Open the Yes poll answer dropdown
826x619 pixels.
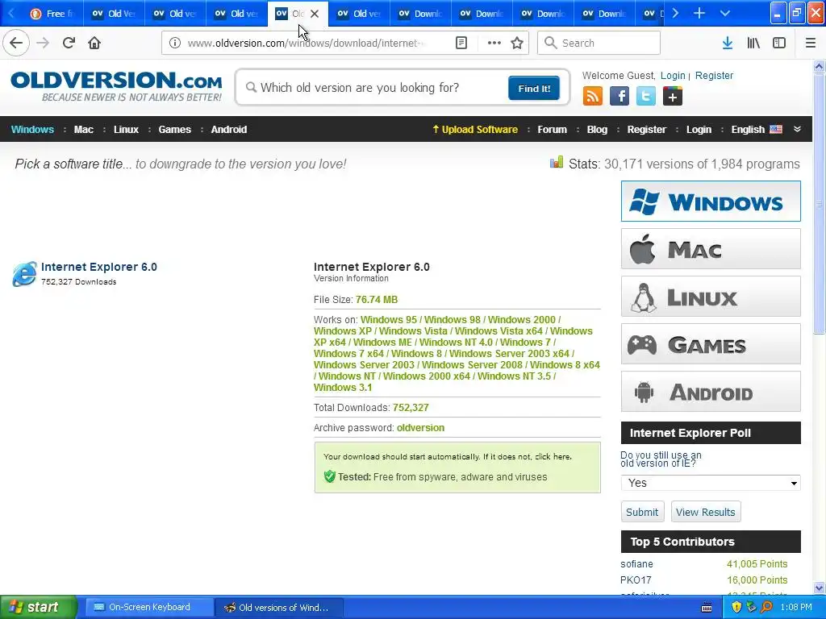[711, 483]
